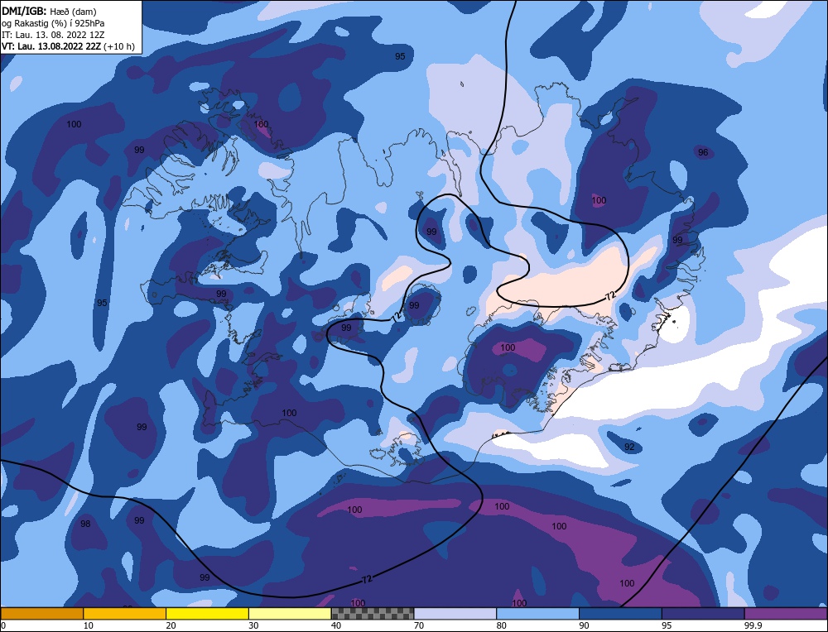Click the "20" legend tick label
828x632 pixels.
(171, 625)
